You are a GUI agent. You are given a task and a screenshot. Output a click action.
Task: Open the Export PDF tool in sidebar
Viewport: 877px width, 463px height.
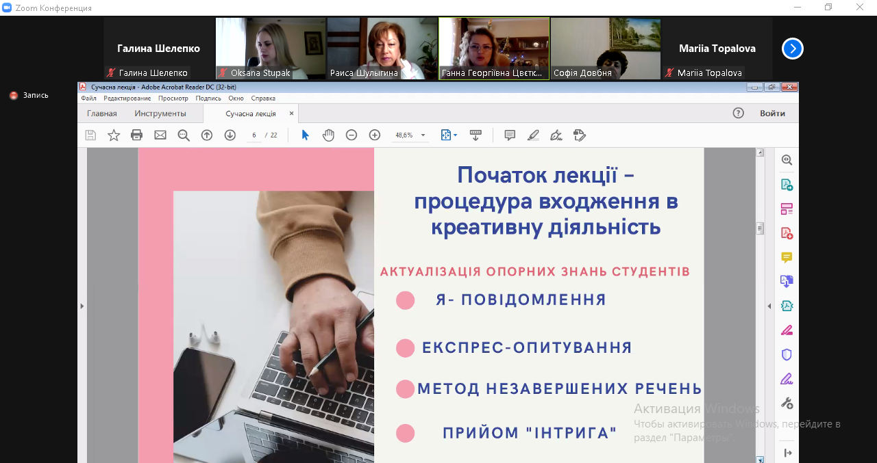point(787,185)
